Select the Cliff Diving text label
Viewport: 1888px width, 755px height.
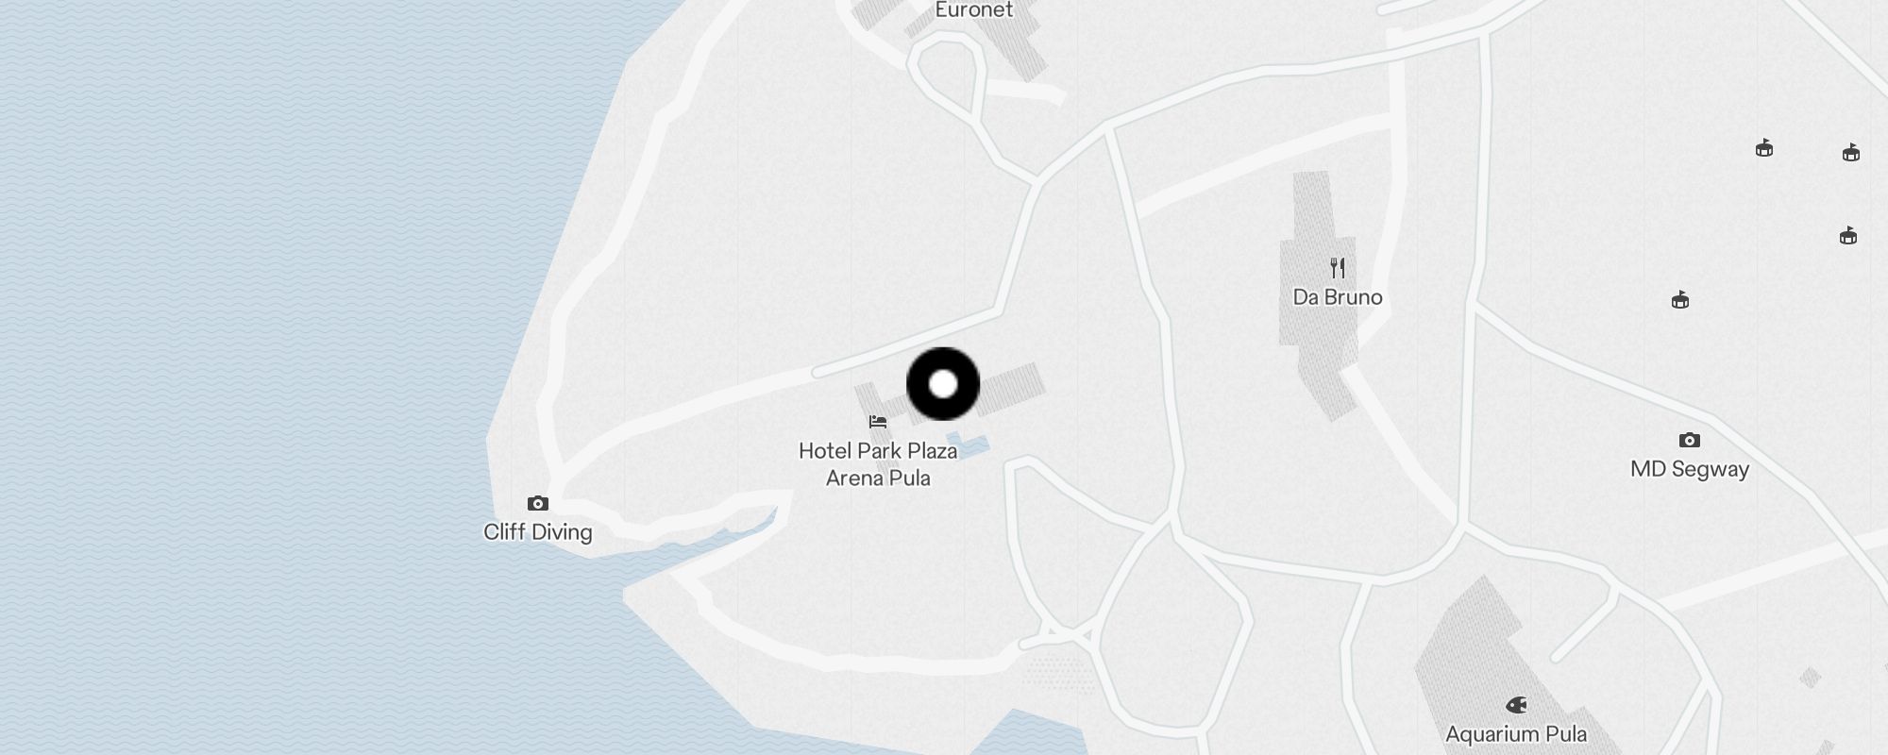pyautogui.click(x=538, y=532)
